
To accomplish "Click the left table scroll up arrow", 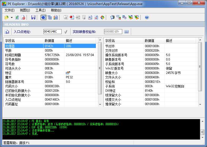I will click(x=100, y=40).
